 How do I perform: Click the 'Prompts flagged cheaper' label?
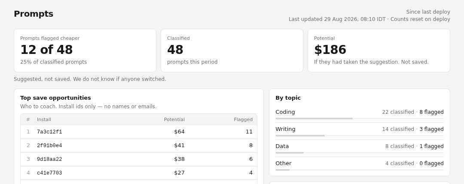pos(50,38)
